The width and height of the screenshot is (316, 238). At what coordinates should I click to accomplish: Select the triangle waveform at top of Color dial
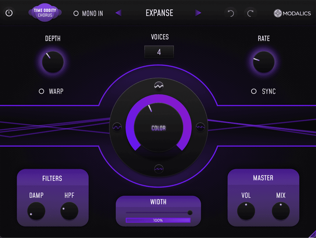click(x=159, y=87)
